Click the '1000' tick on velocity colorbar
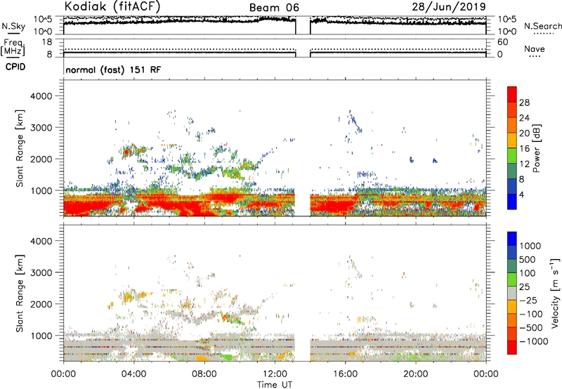This screenshot has height=389, width=562. [530, 246]
